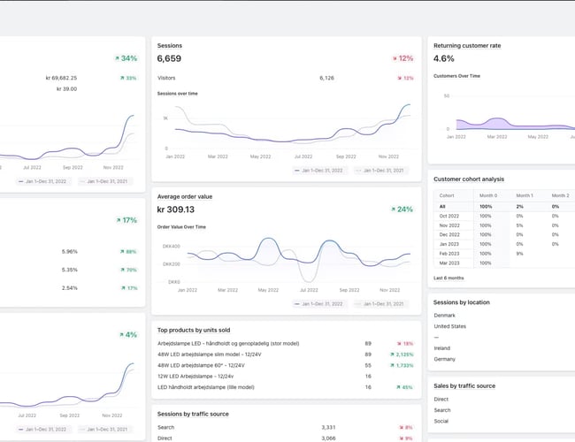
Task: Click the green 17% headline change indicator
Action: tap(126, 220)
